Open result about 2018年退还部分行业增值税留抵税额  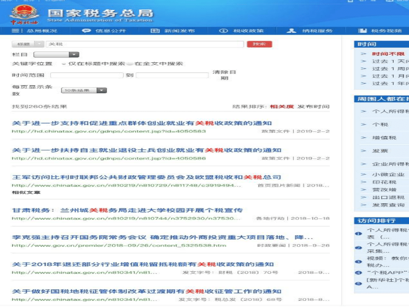click(x=143, y=264)
